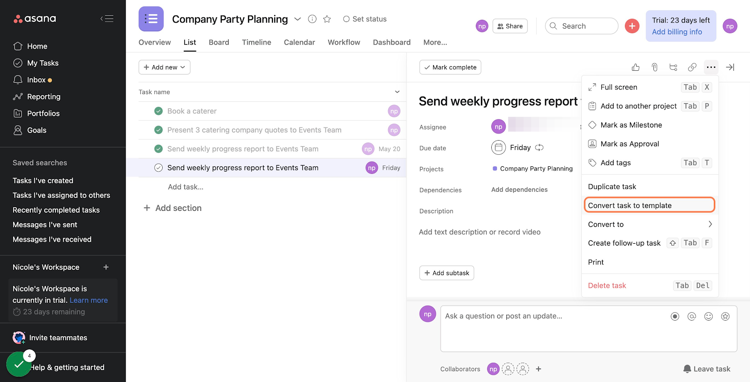Add to Nicole's Workspace with plus
This screenshot has height=382, width=750.
coord(106,267)
